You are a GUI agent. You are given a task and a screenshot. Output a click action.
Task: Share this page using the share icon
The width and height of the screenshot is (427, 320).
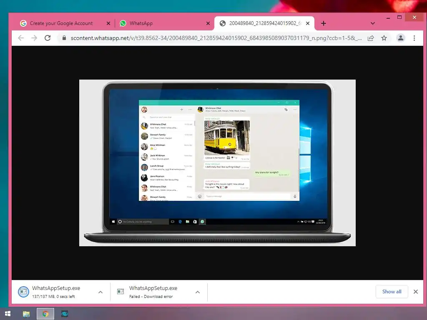coord(371,38)
